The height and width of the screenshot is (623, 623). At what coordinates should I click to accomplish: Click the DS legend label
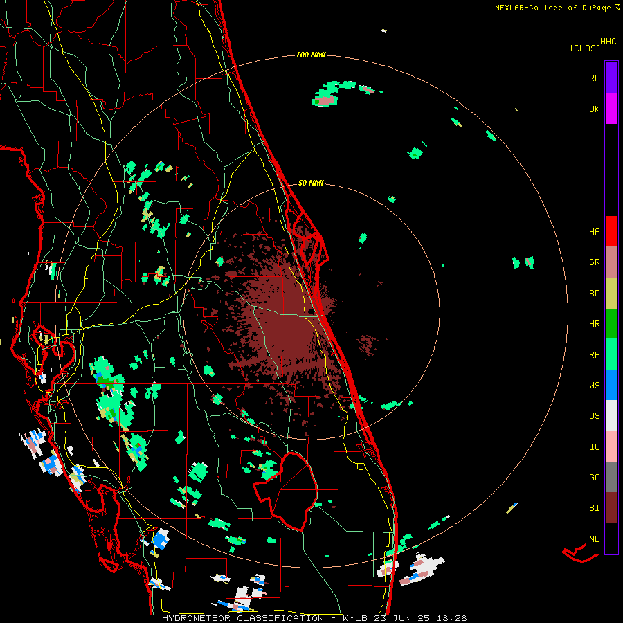coord(594,416)
